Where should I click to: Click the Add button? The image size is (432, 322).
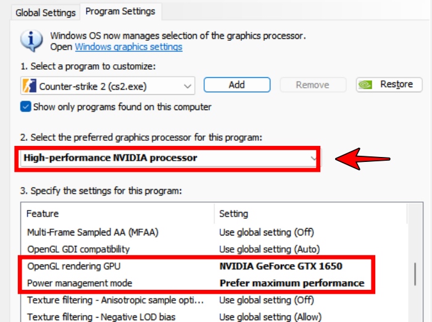pos(236,85)
